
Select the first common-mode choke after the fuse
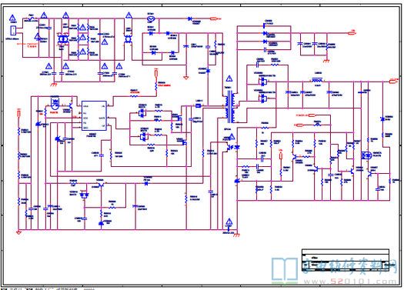pos(62,39)
